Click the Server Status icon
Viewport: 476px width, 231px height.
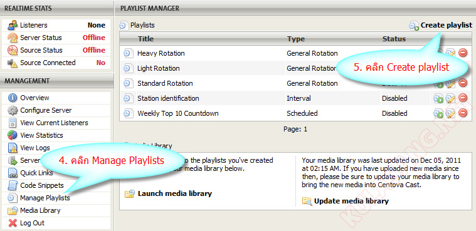tap(13, 38)
